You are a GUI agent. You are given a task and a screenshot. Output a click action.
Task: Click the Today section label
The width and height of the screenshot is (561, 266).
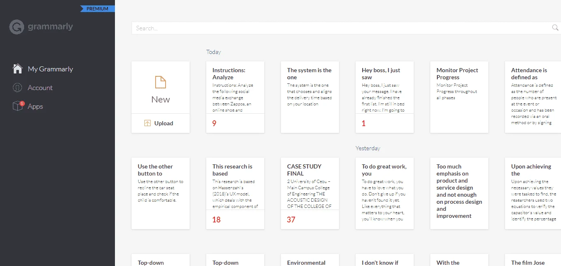(x=214, y=52)
